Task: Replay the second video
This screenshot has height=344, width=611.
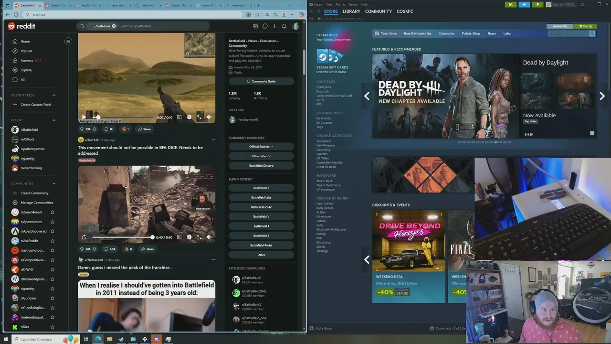Action: tap(84, 237)
